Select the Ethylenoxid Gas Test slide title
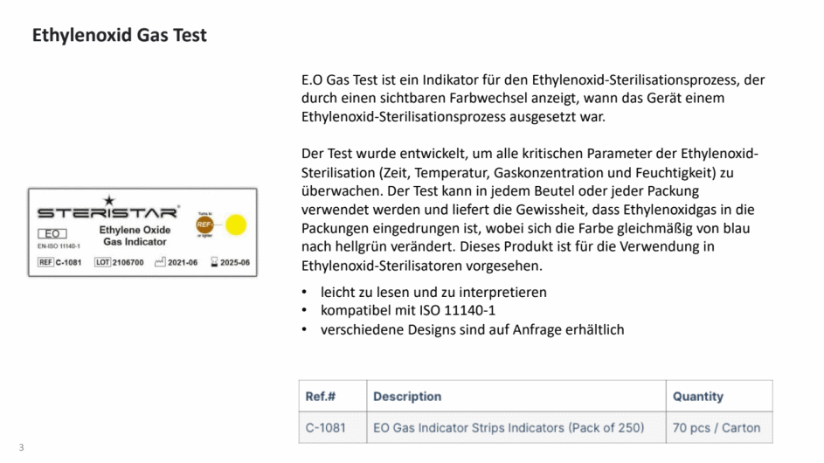The image size is (824, 463). click(x=120, y=35)
